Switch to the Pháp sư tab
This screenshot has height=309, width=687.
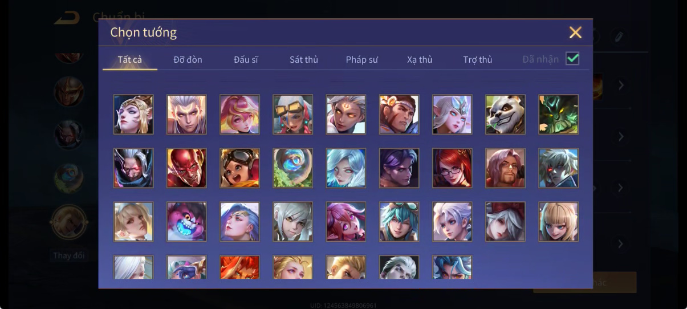point(362,59)
